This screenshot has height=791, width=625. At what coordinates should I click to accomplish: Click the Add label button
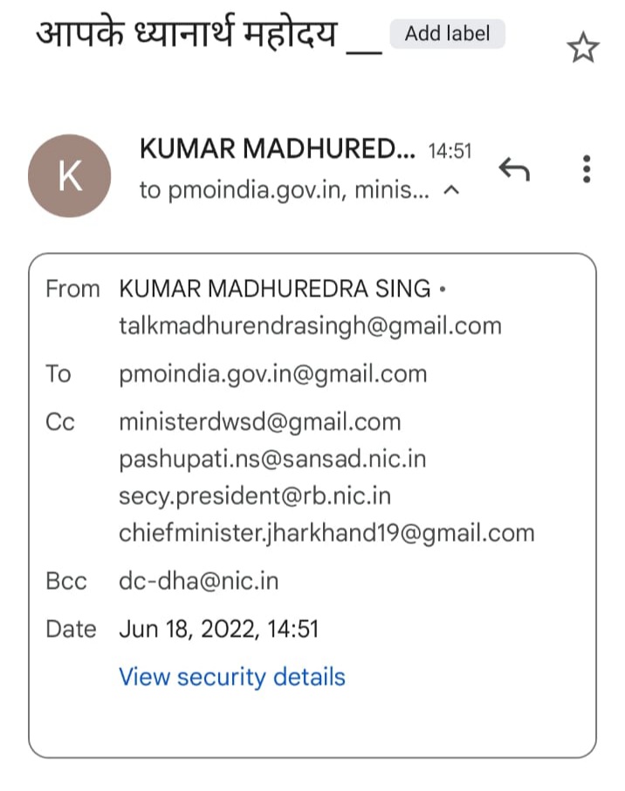447,34
